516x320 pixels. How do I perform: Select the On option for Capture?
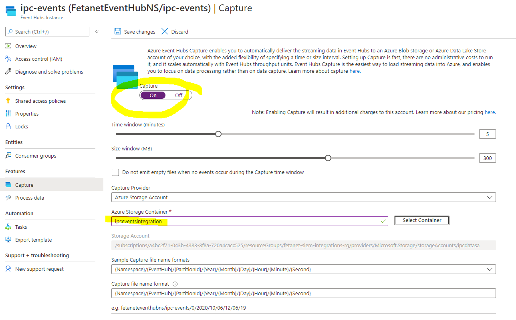click(x=153, y=95)
